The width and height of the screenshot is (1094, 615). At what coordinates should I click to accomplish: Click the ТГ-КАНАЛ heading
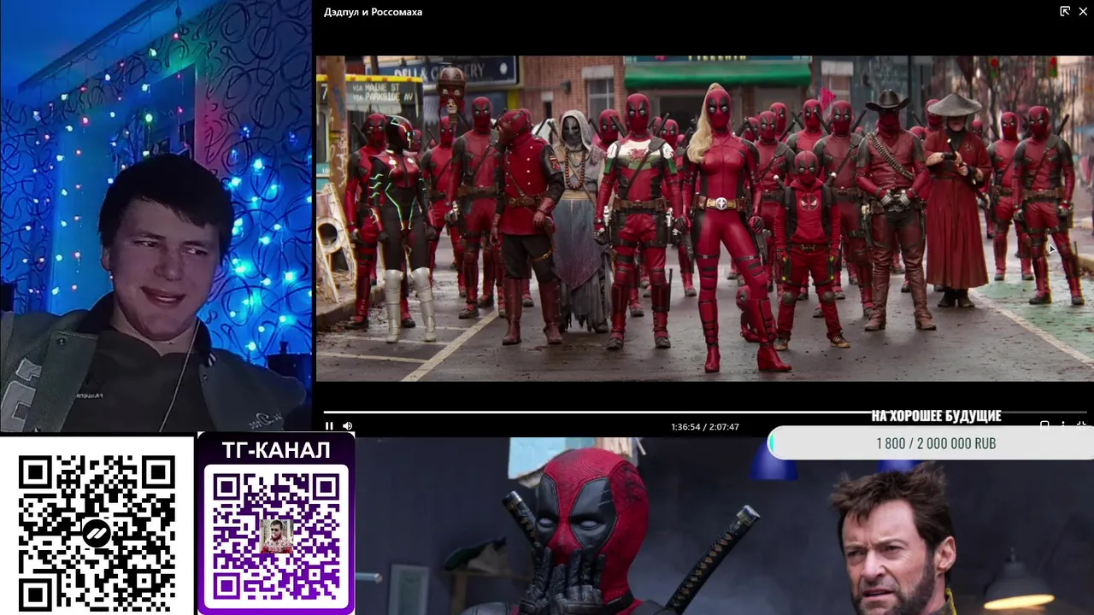[276, 450]
